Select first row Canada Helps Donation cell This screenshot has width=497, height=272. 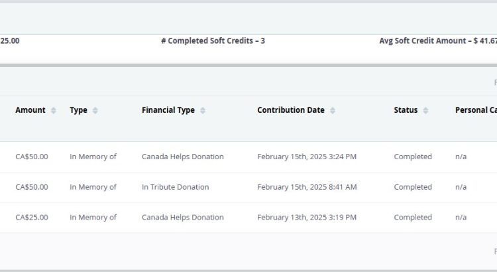(x=183, y=157)
